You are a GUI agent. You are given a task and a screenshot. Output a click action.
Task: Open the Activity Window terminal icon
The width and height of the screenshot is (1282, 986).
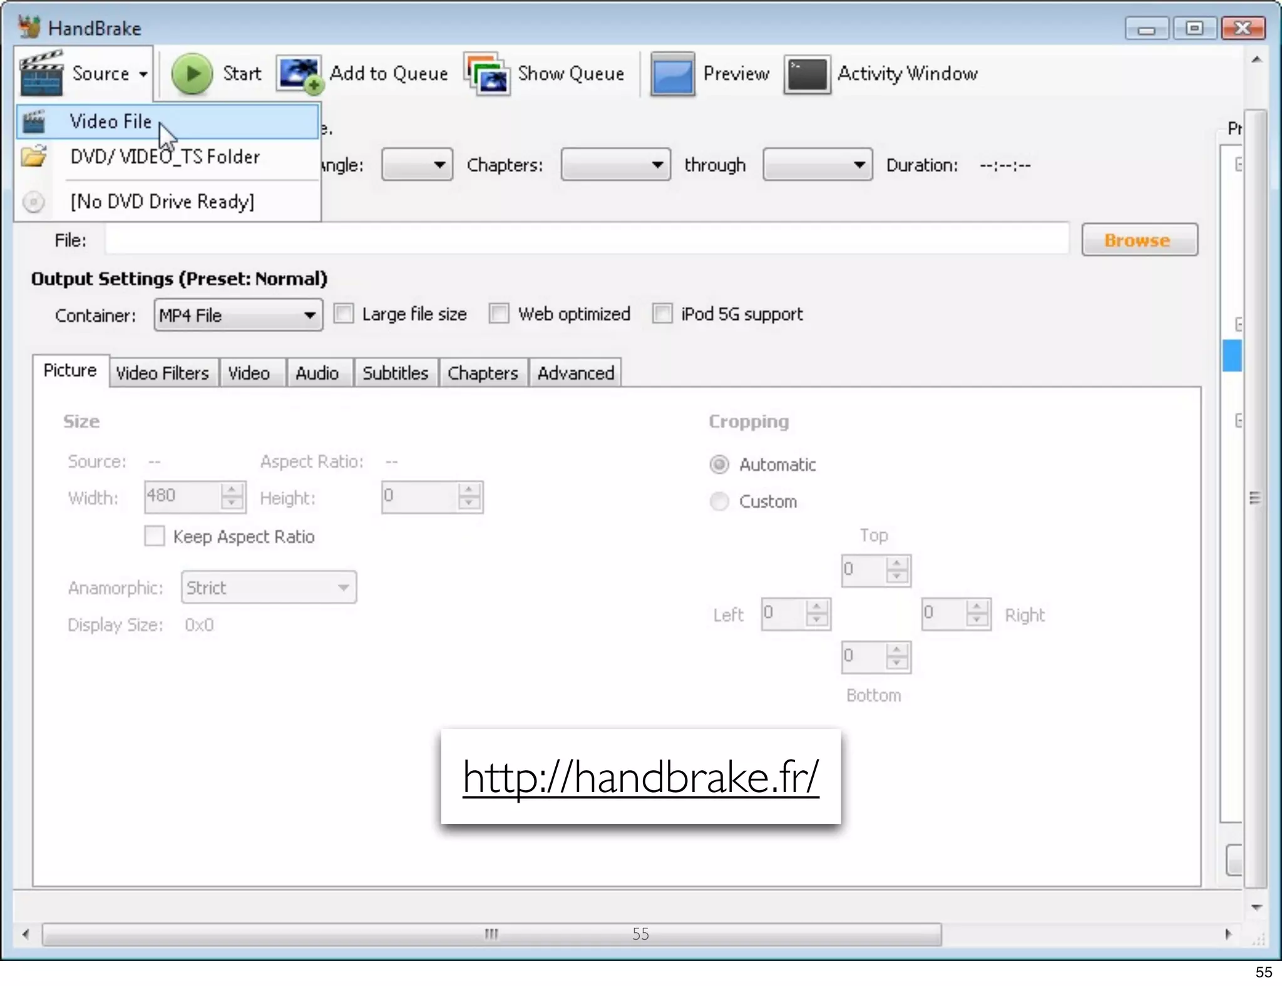click(807, 74)
